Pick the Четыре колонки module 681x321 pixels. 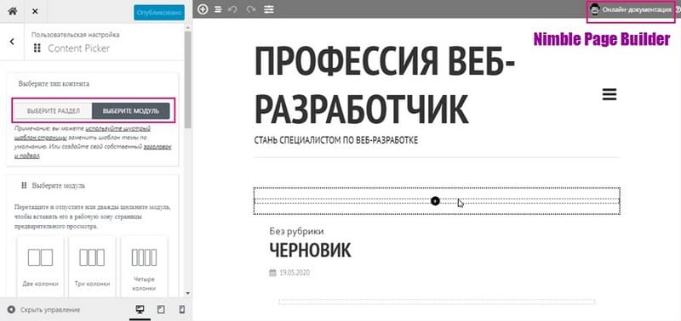pyautogui.click(x=144, y=266)
